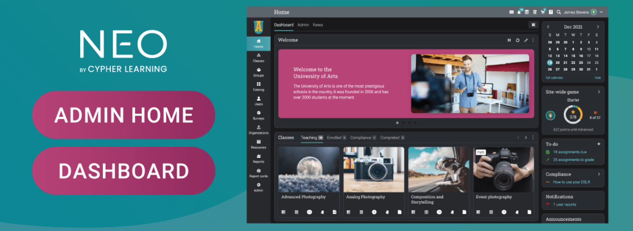
Task: Pause the Welcome carousel
Action: tap(509, 40)
